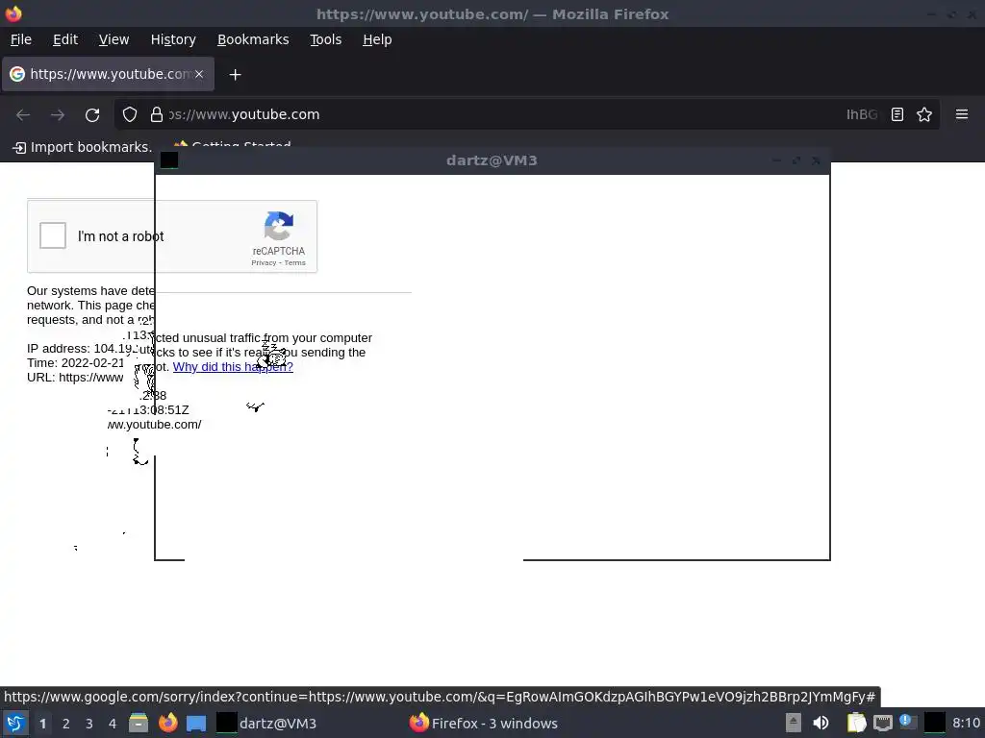Viewport: 985px width, 738px height.
Task: Open the start menu bird icon
Action: (x=15, y=723)
